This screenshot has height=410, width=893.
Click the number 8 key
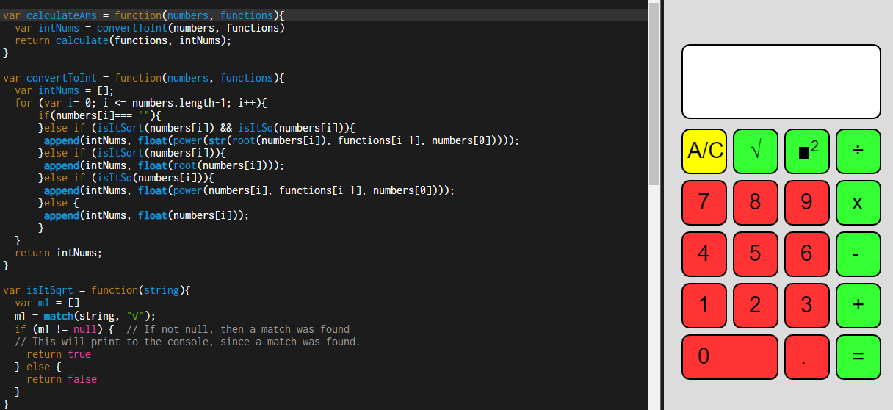point(756,203)
